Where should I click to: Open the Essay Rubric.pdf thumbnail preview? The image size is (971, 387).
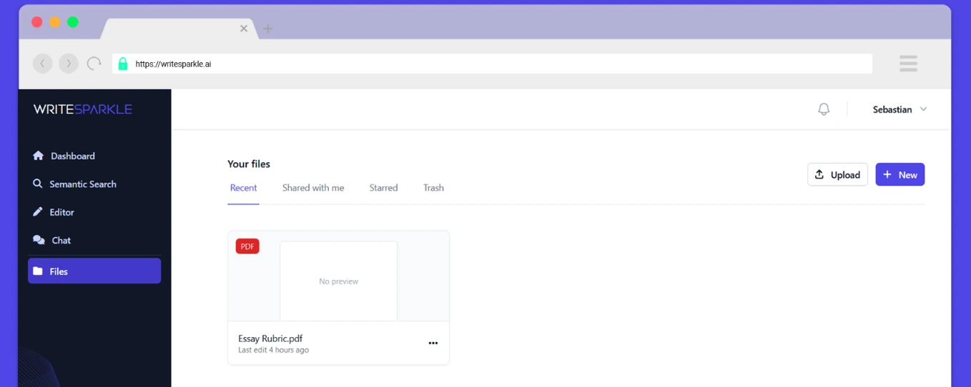pyautogui.click(x=338, y=281)
